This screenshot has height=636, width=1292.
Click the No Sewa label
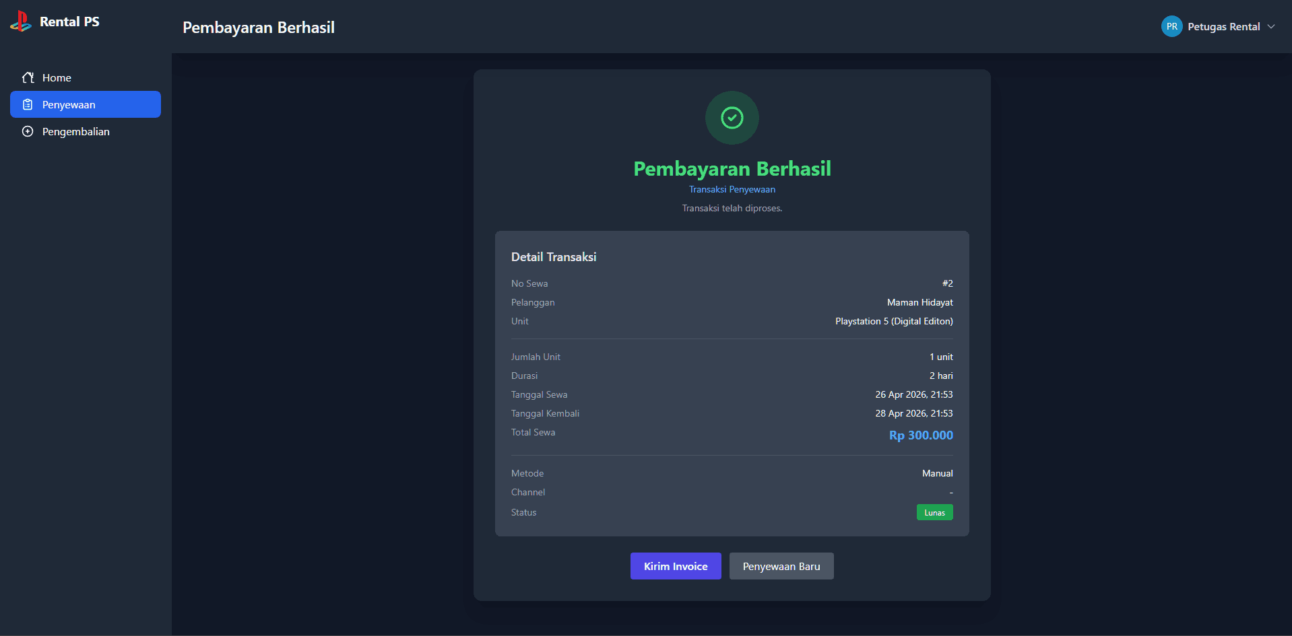[529, 283]
